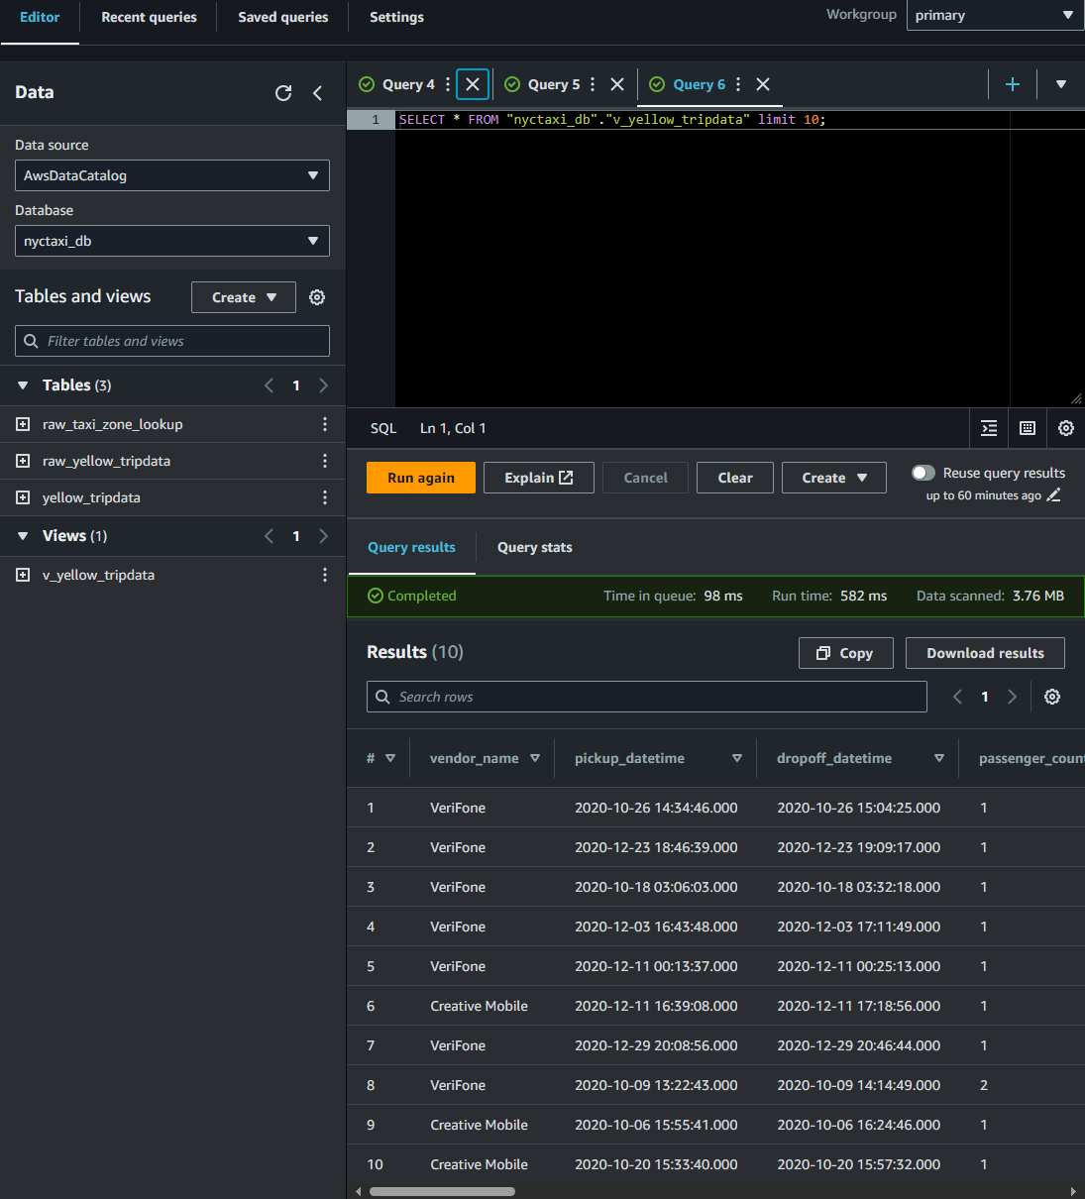Open Create dropdown beside Clear button
Viewport: 1085px width, 1199px height.
pyautogui.click(x=834, y=478)
